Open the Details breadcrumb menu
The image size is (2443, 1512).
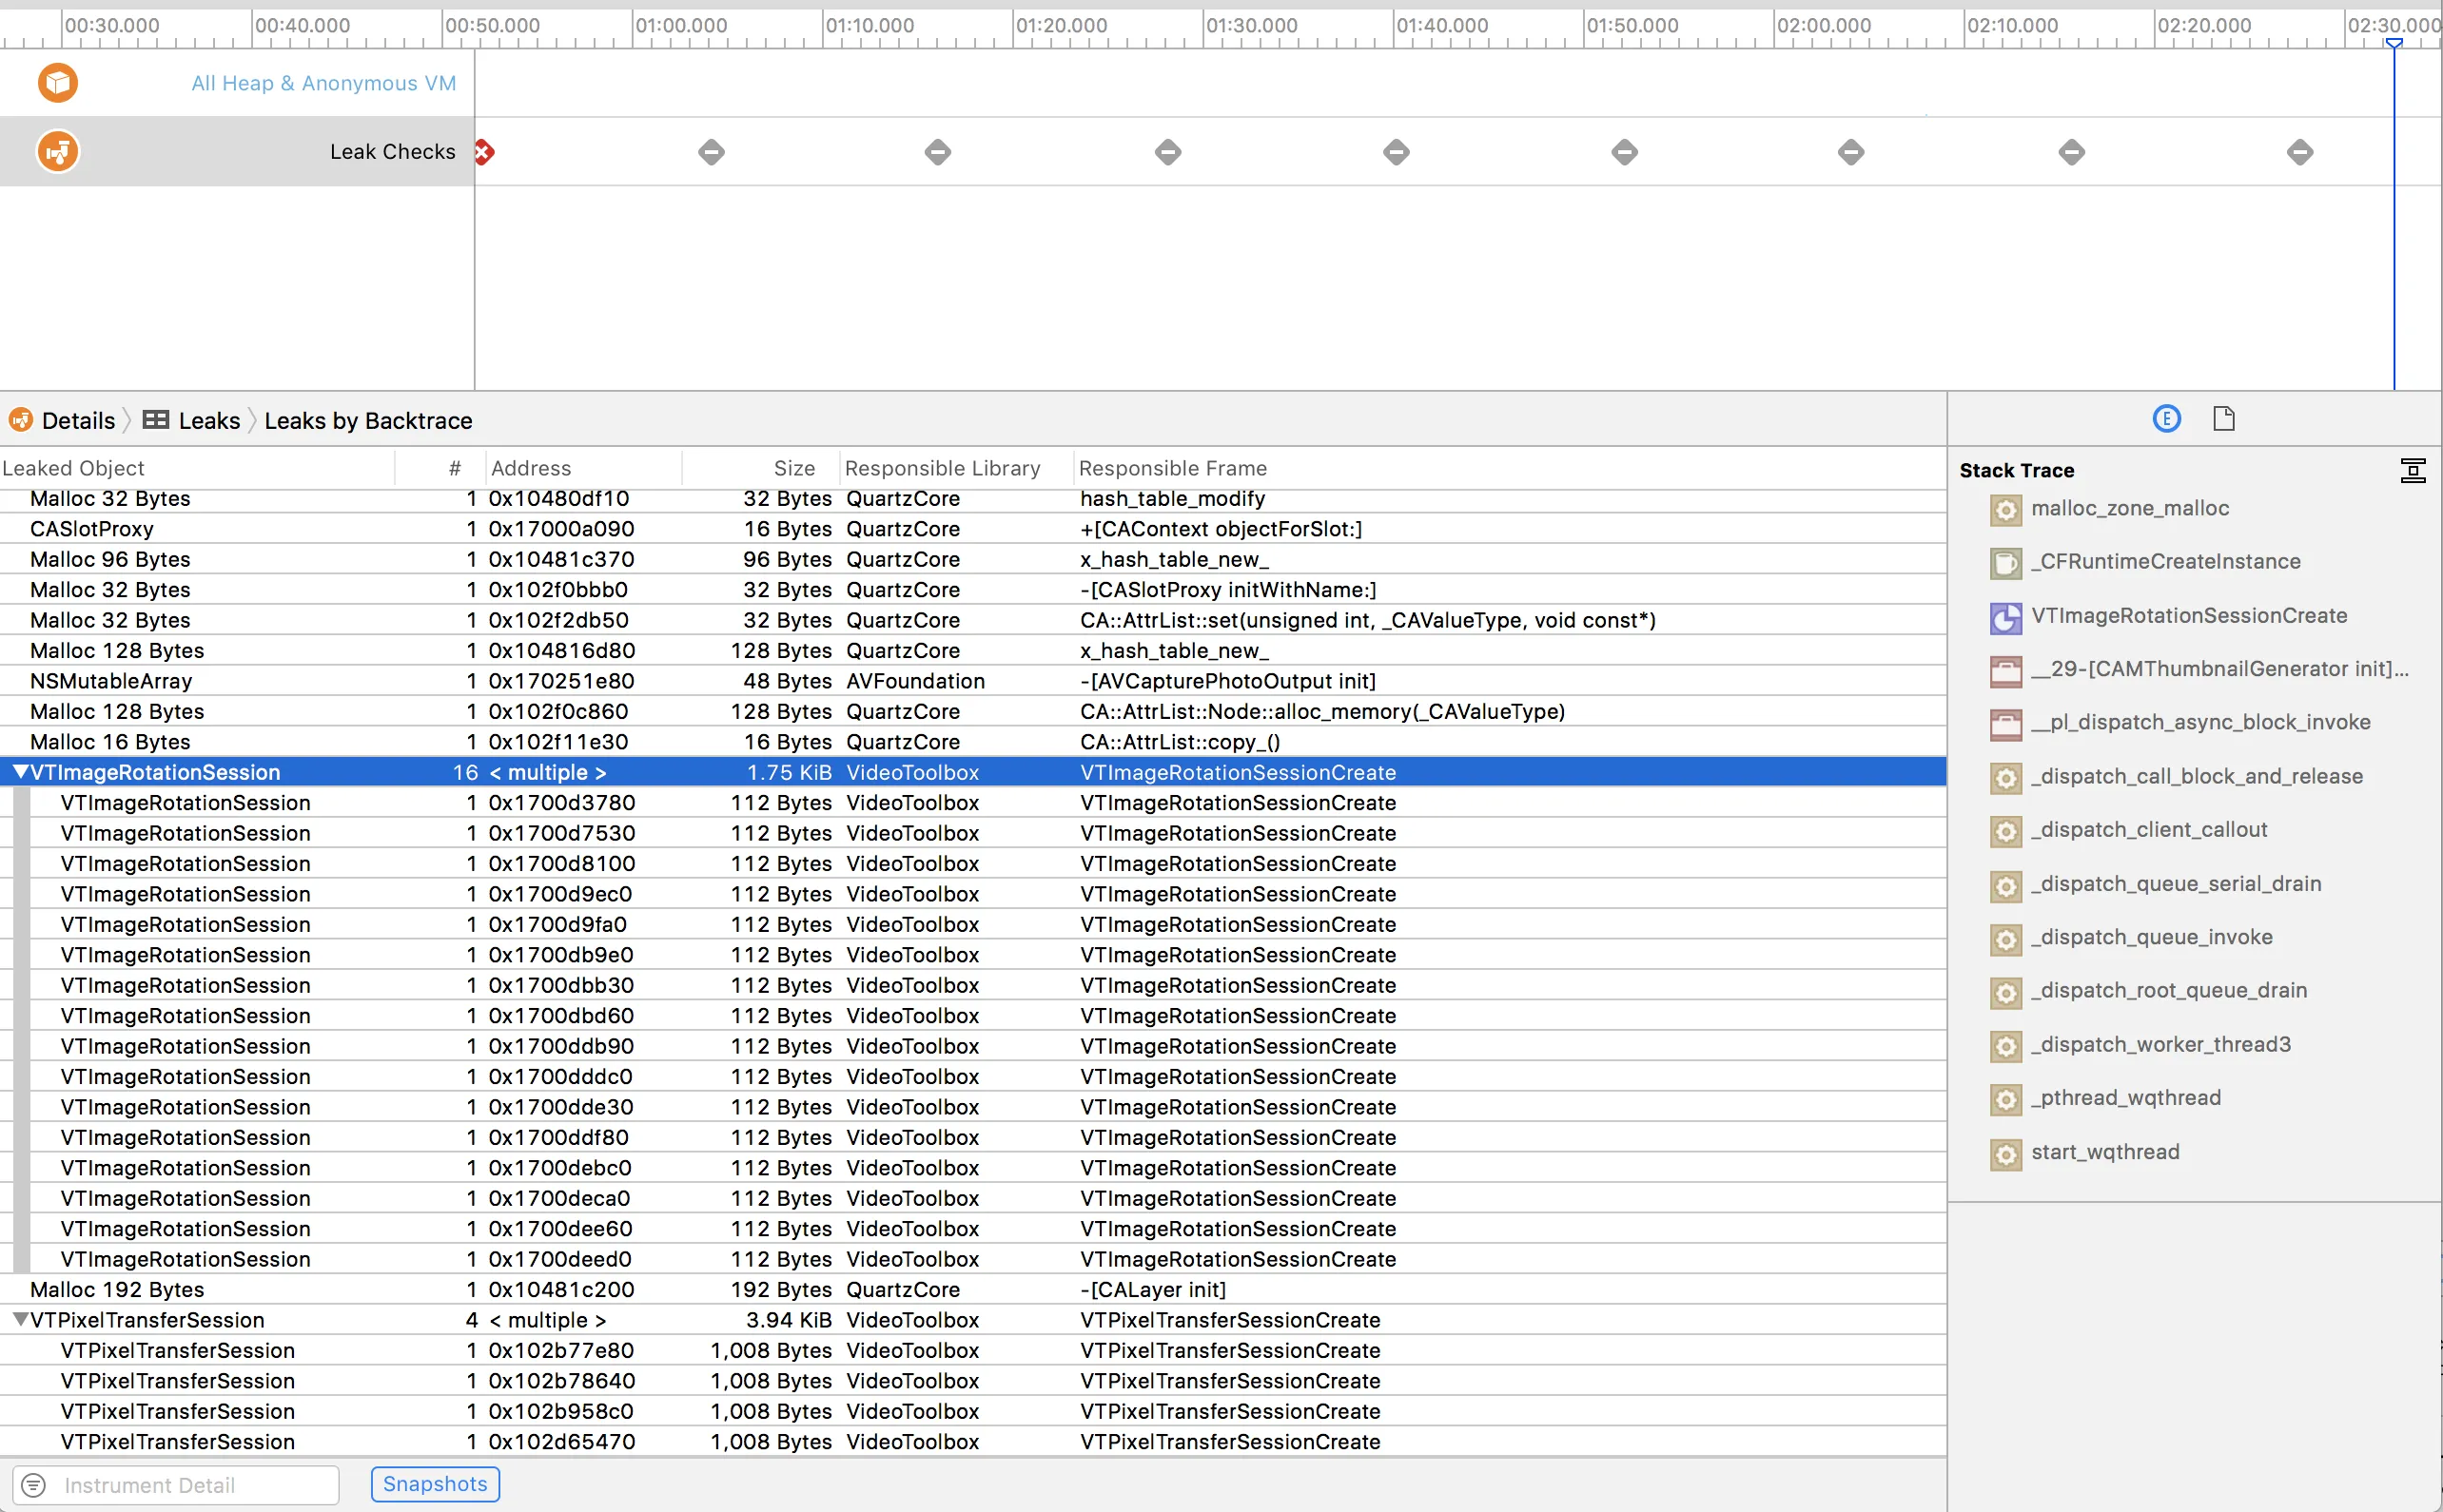(x=78, y=421)
